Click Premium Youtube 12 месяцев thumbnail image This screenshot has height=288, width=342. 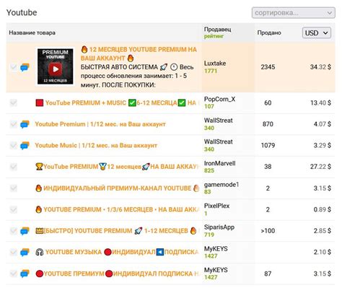coord(55,66)
